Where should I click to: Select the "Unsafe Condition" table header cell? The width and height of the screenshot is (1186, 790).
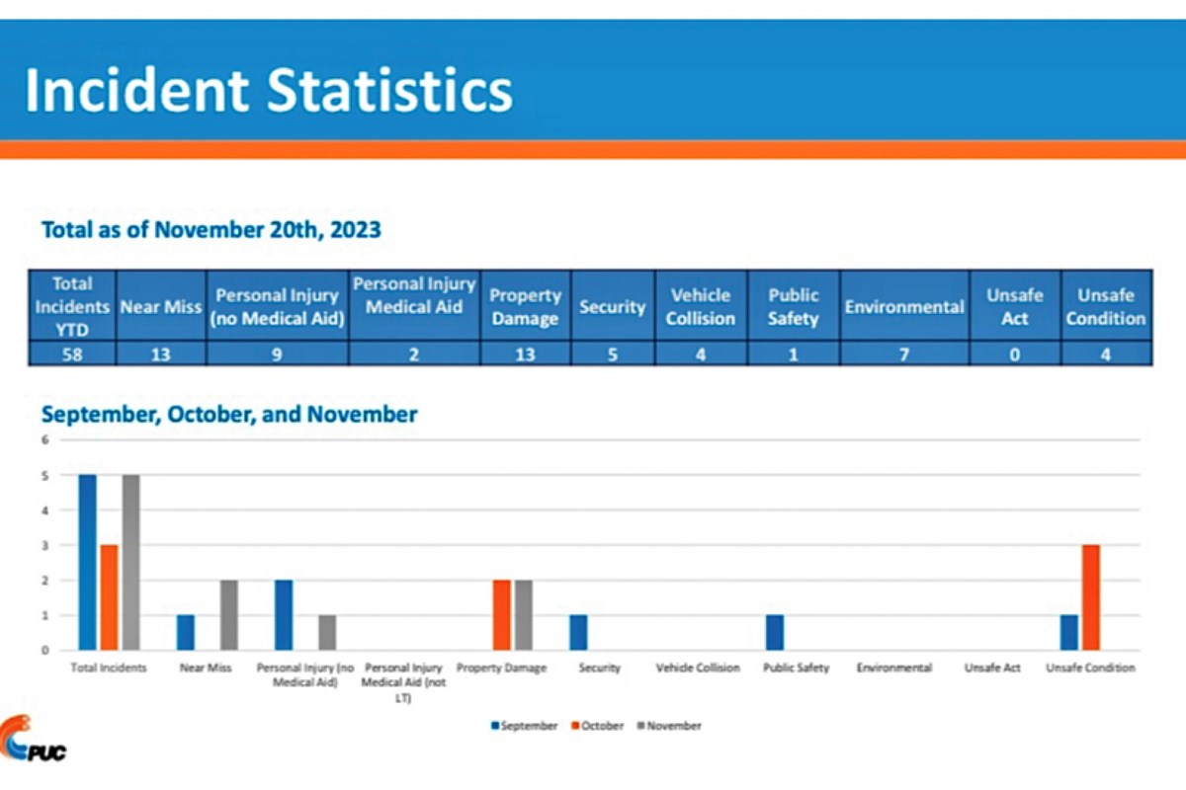point(1106,306)
